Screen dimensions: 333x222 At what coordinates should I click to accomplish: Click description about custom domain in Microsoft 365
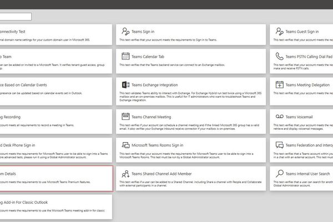click(x=45, y=40)
